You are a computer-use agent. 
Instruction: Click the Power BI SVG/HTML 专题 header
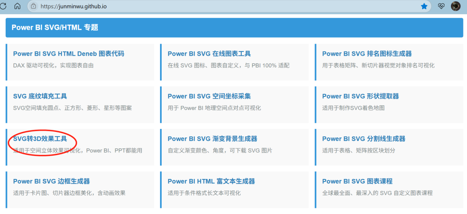(233, 28)
